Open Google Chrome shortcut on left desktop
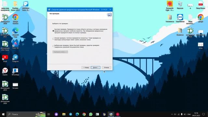Viewport: 208px width, 117px height. pyautogui.click(x=15, y=19)
